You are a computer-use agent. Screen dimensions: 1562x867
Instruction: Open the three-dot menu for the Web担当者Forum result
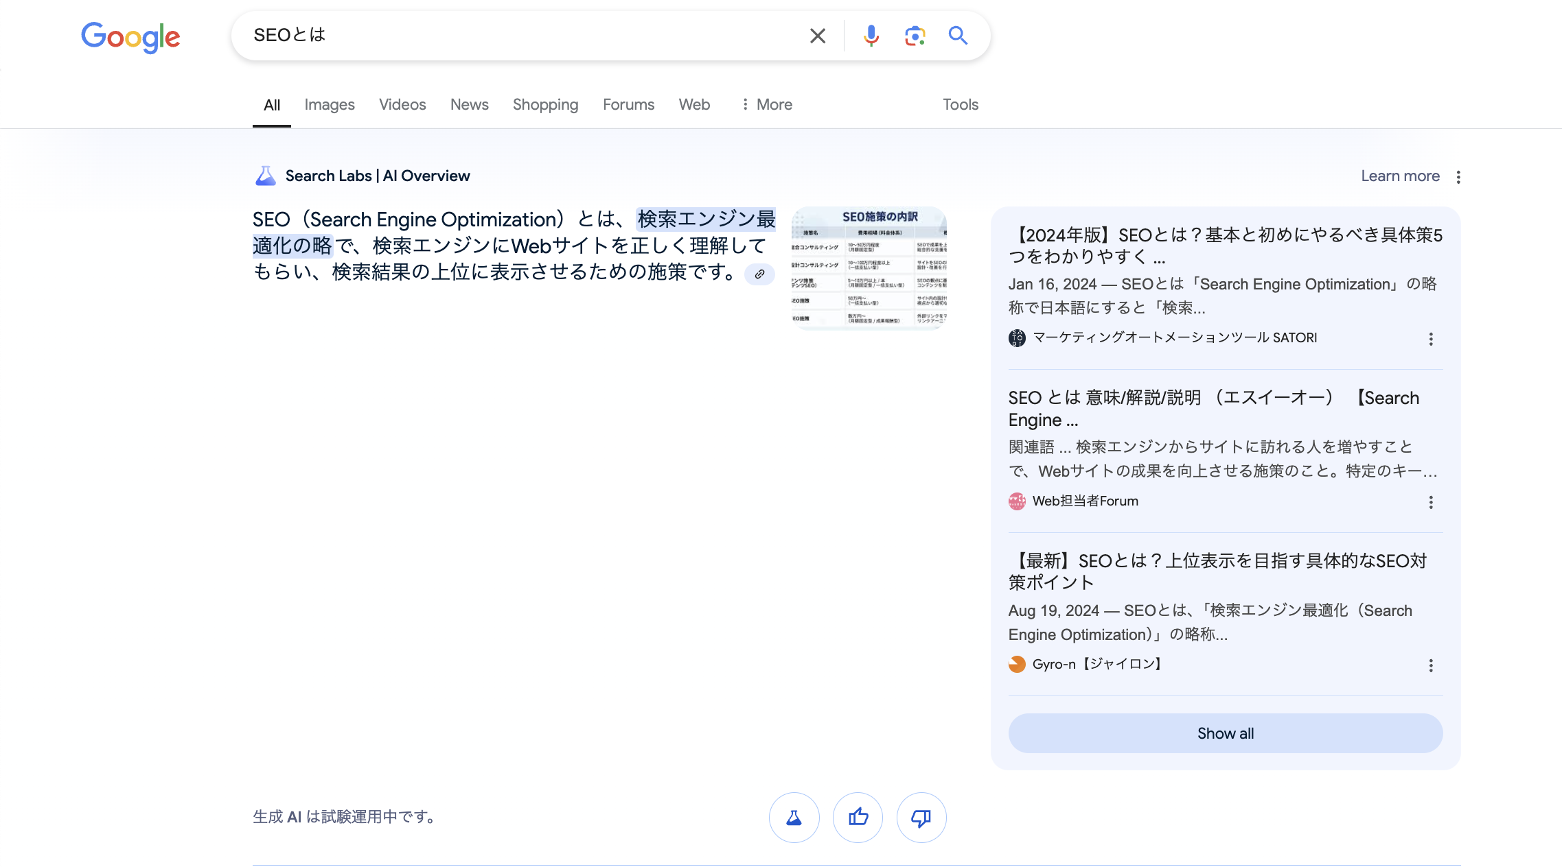(1431, 501)
